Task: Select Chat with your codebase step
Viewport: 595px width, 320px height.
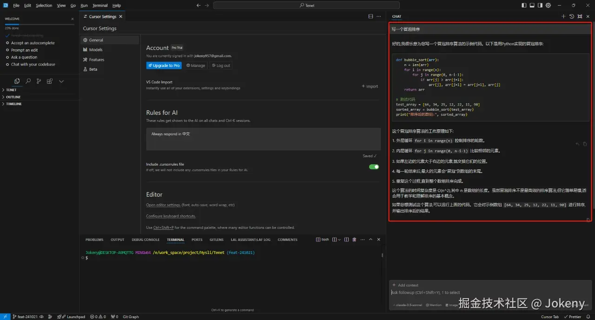Action: [30, 65]
